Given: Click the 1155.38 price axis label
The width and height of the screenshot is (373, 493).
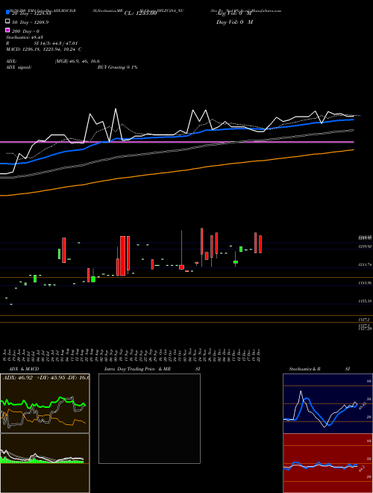Looking at the screenshot, I should tap(365, 301).
